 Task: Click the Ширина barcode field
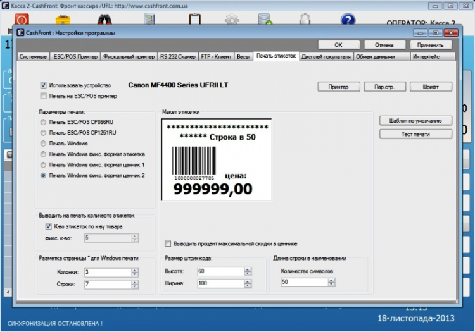[x=221, y=283]
